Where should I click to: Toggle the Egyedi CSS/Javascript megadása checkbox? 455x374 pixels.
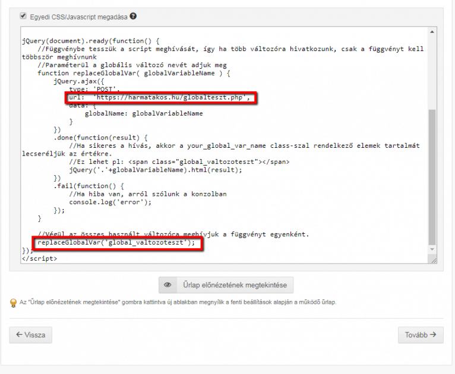[x=23, y=17]
